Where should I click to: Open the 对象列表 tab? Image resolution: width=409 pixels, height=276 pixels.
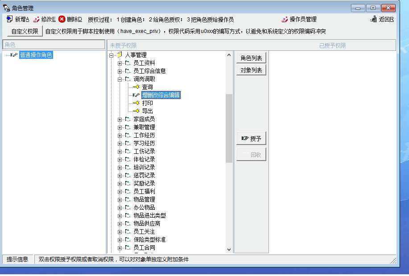251,70
